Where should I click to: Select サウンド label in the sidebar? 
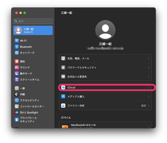pyautogui.click(x=25, y=67)
